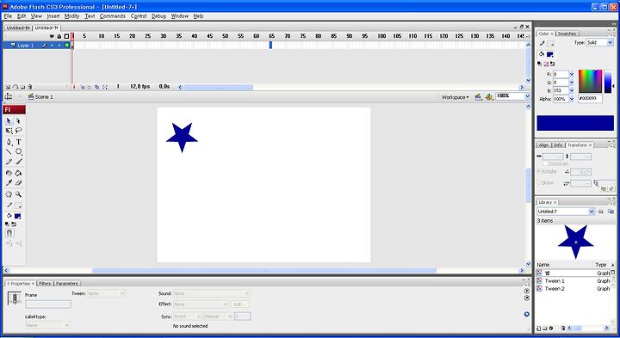This screenshot has height=338, width=620.
Task: Open the Workspace dropdown
Action: (x=456, y=97)
